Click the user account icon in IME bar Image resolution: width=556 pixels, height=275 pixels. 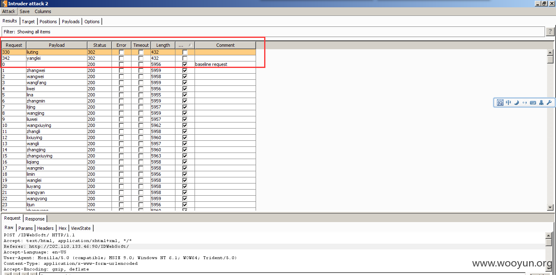click(541, 103)
